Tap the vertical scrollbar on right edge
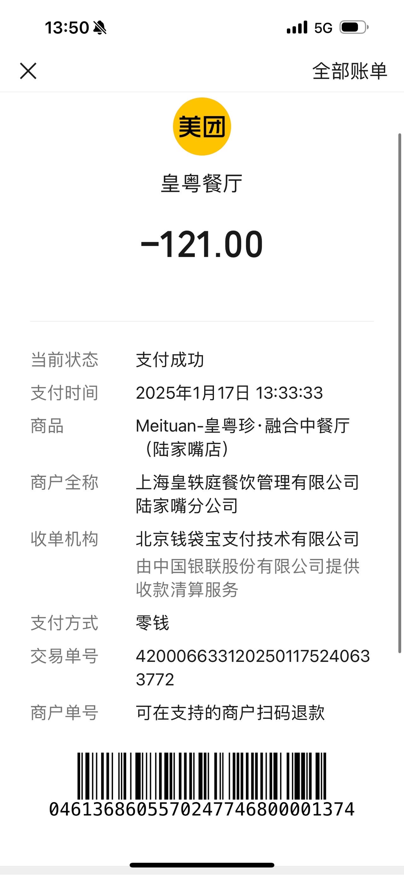 (400, 393)
